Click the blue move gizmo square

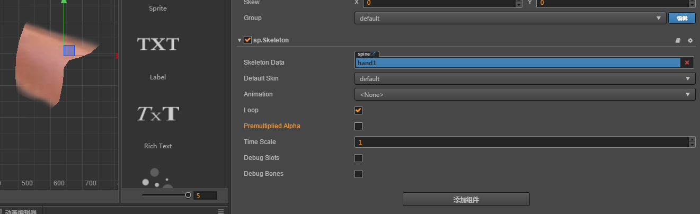click(x=69, y=50)
